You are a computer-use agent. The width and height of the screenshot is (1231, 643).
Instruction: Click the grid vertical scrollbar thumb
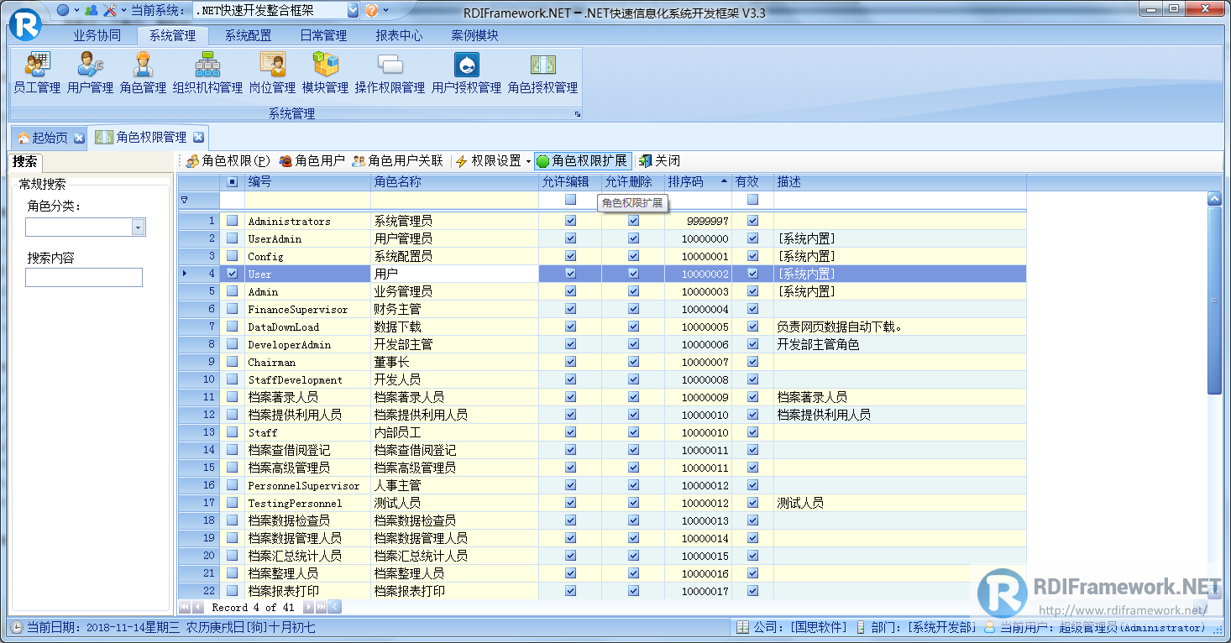tap(1213, 300)
